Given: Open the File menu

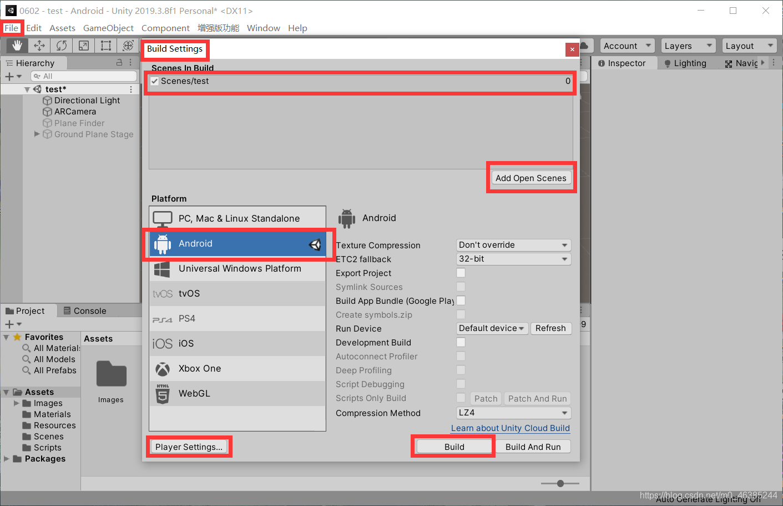Looking at the screenshot, I should tap(12, 28).
